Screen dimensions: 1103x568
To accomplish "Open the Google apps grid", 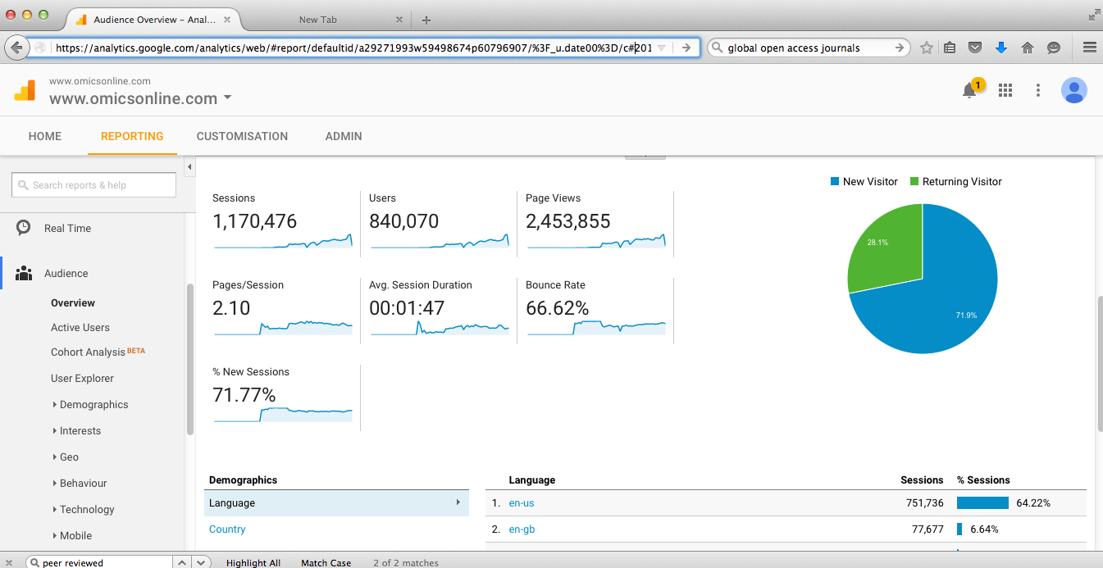I will (x=1005, y=90).
